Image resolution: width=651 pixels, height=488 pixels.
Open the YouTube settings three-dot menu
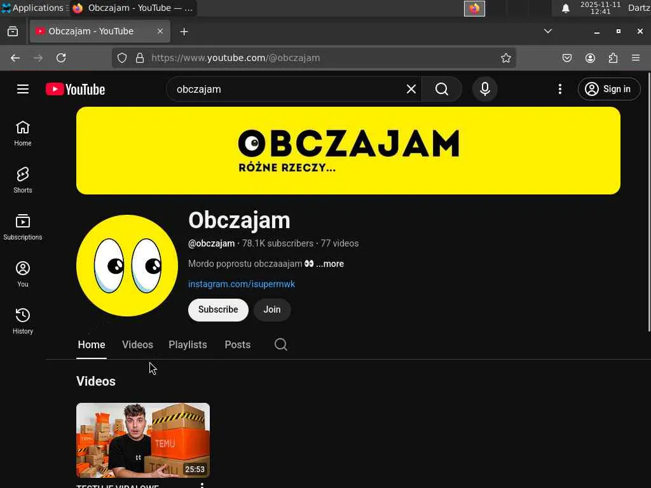tap(560, 89)
